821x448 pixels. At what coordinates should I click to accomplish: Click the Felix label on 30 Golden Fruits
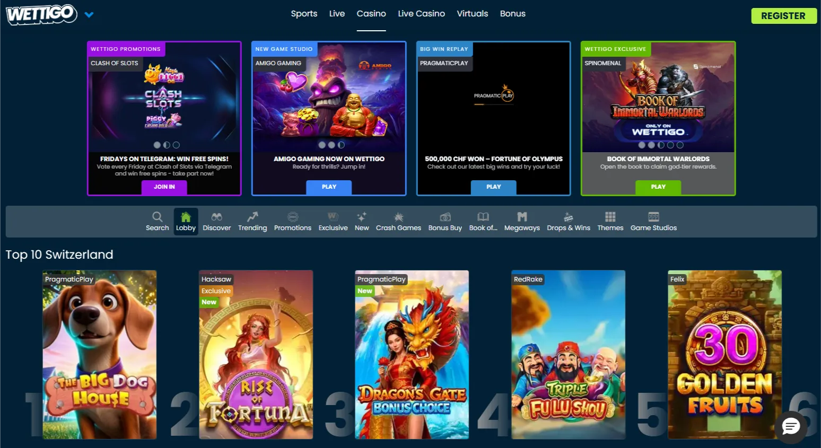tap(677, 279)
